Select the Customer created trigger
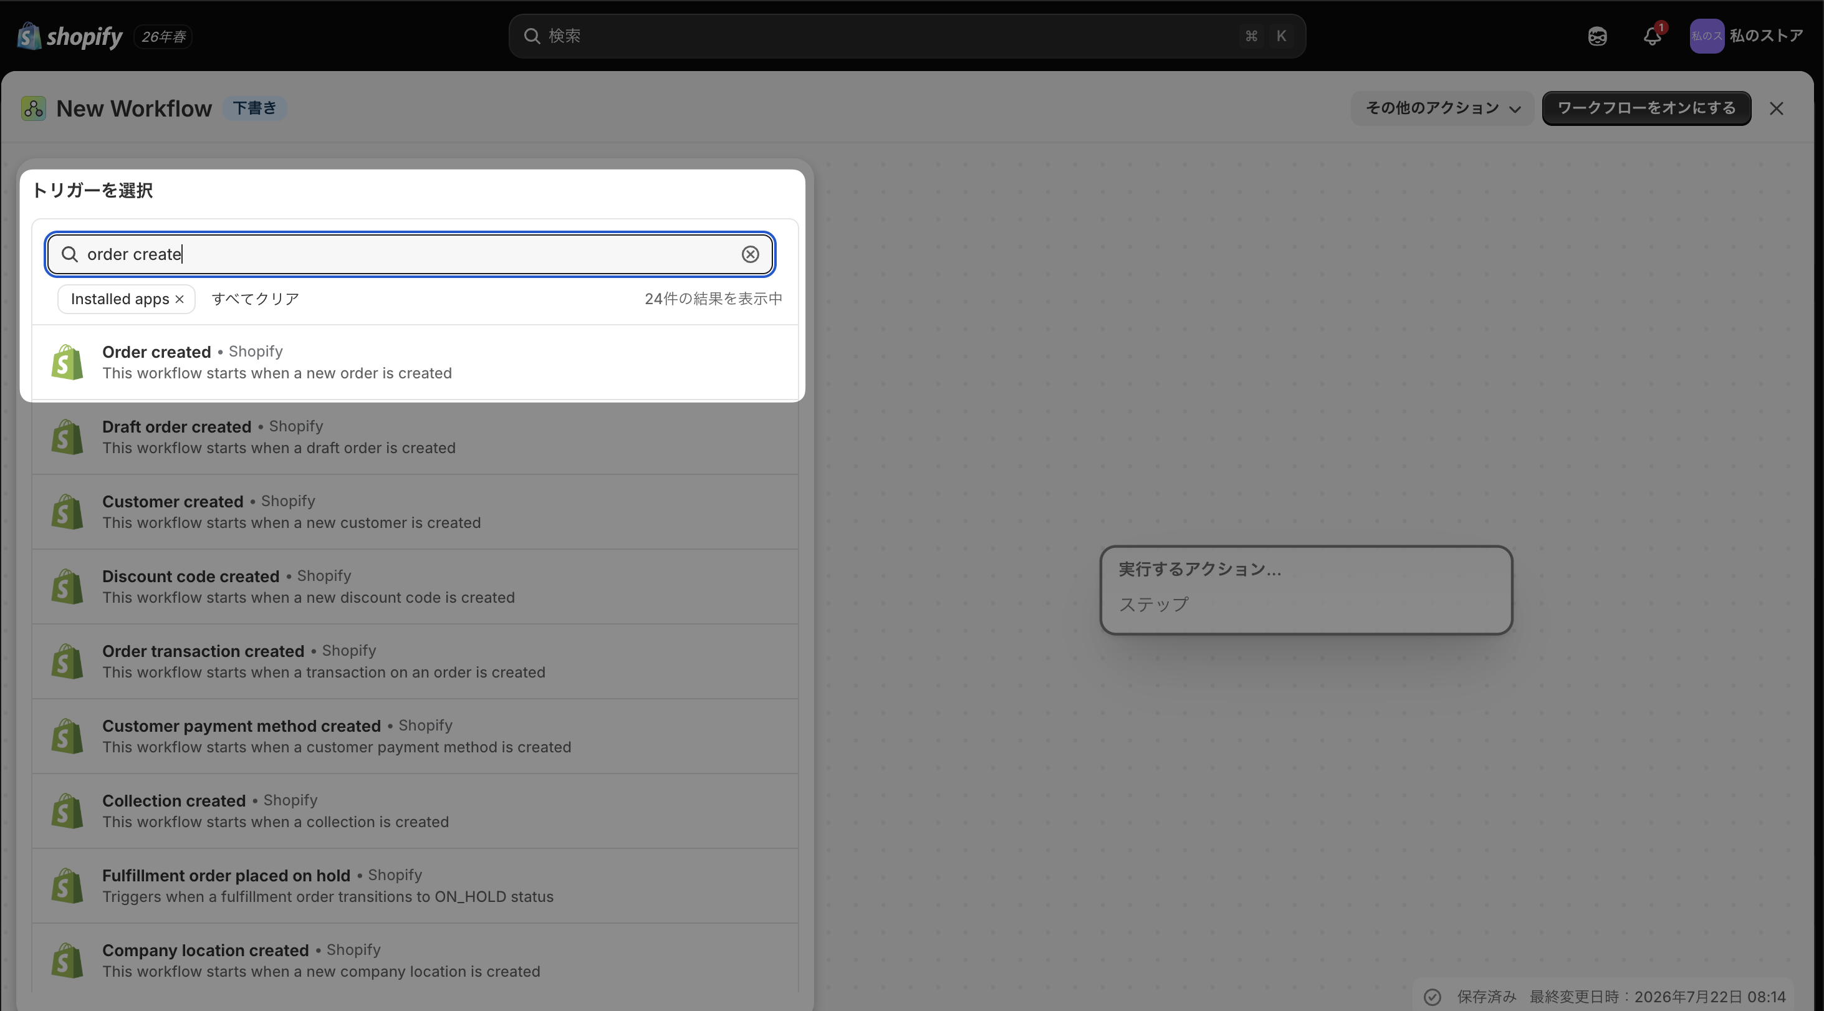1824x1011 pixels. point(415,512)
